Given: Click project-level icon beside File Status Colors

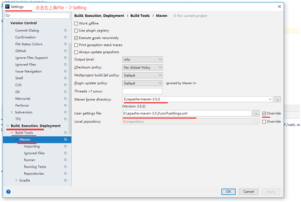Looking at the screenshot, I should click(65, 44).
